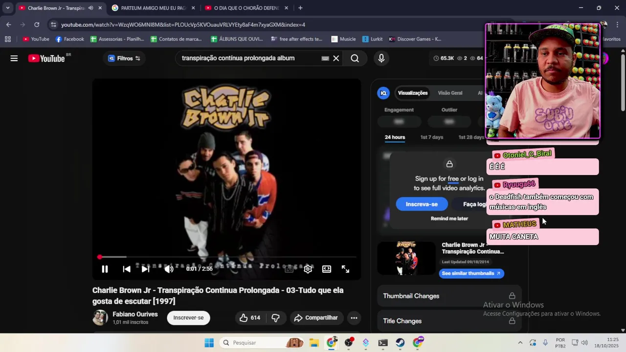Run search with magnifying glass button
This screenshot has width=626, height=352.
(355, 58)
